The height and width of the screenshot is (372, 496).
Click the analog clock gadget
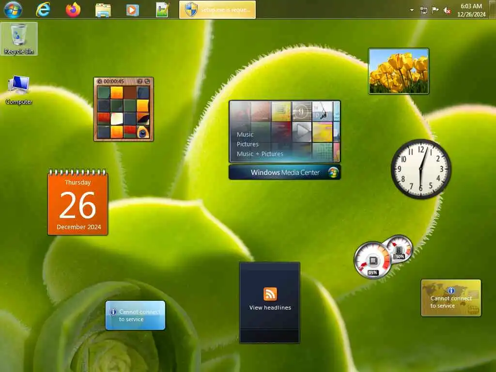tap(421, 169)
